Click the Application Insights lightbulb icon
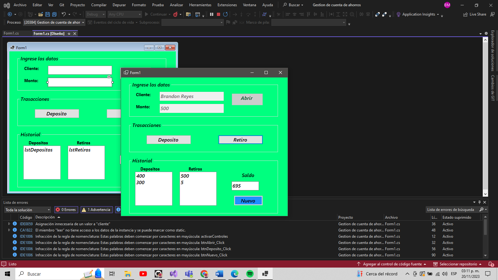 coord(398,14)
